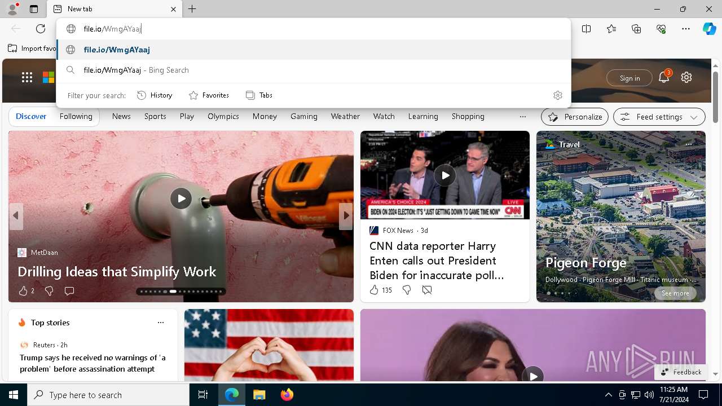
Task: Open the Collections icon
Action: point(636,29)
